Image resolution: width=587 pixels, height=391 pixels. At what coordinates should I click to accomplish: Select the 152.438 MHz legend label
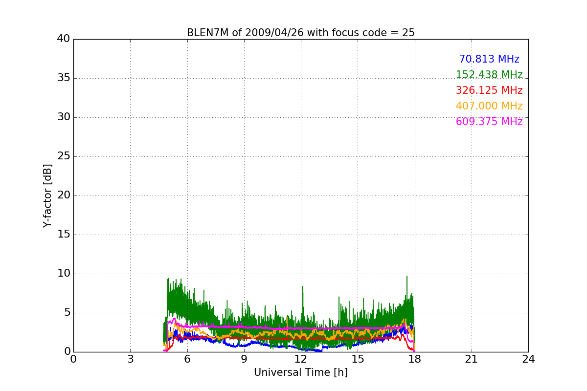coord(489,75)
